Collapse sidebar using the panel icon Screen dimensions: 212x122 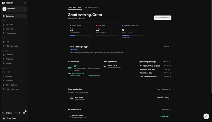click(25, 3)
